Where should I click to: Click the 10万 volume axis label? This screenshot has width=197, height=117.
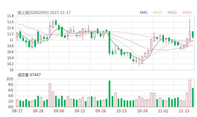pos(10,79)
